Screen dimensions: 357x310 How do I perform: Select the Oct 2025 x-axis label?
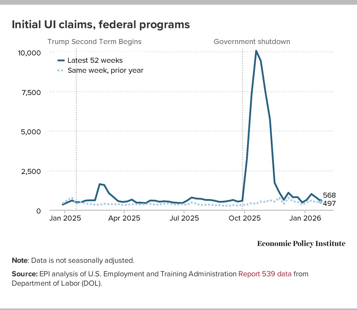244,218
